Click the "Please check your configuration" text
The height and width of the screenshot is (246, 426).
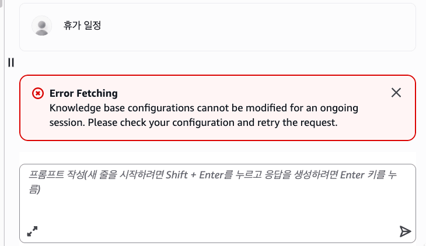pyautogui.click(x=155, y=123)
